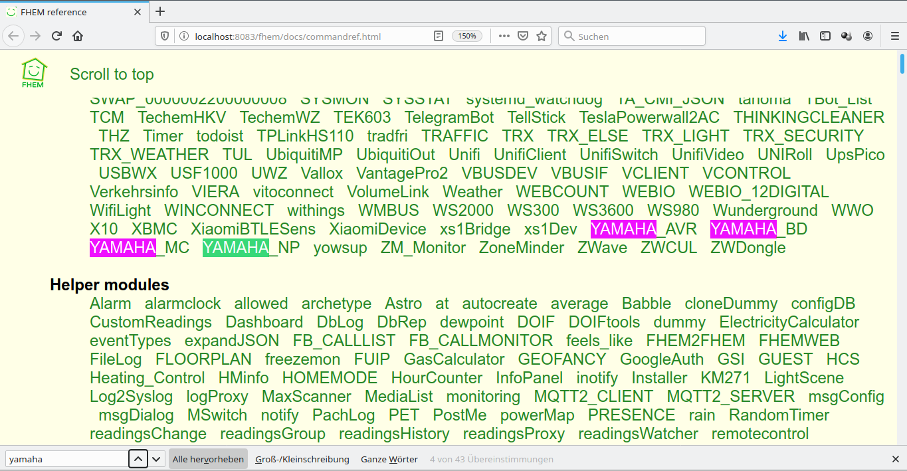The width and height of the screenshot is (907, 471).
Task: Open the library bookshelf icon
Action: coord(804,37)
